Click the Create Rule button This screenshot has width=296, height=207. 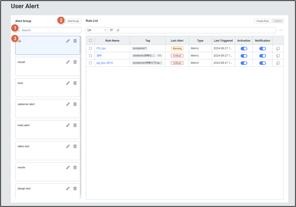pos(263,21)
